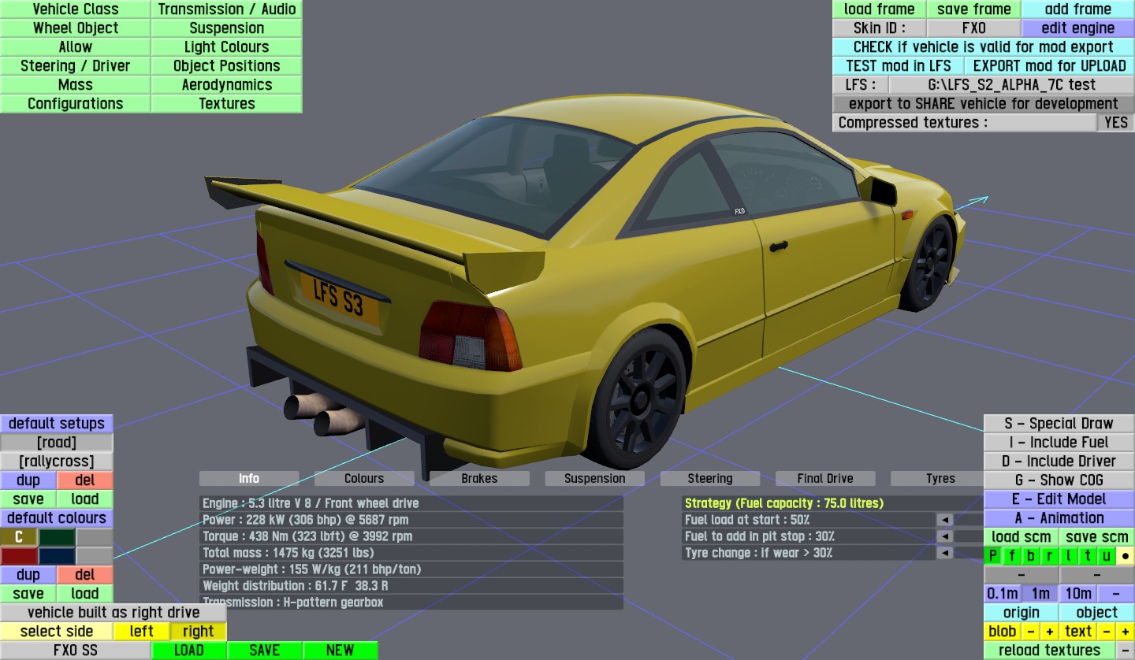The image size is (1135, 660).
Task: Click TEST mod in LFS
Action: [899, 66]
